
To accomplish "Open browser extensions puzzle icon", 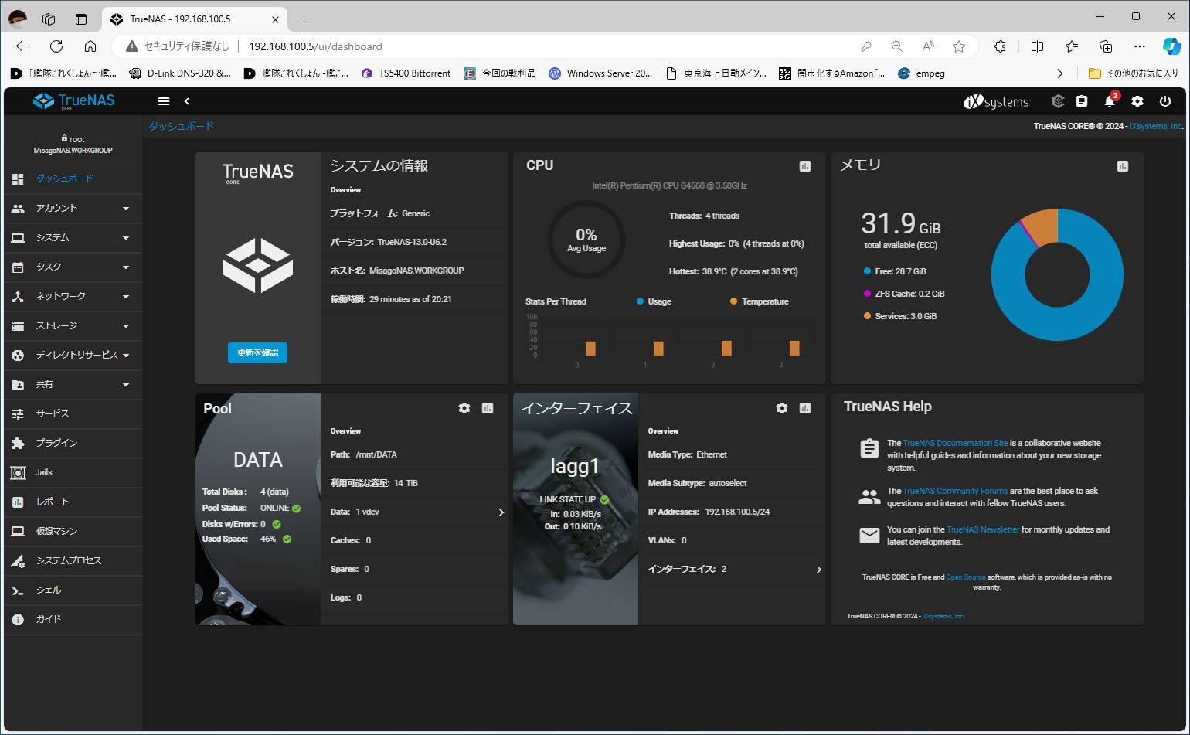I will click(x=1000, y=46).
